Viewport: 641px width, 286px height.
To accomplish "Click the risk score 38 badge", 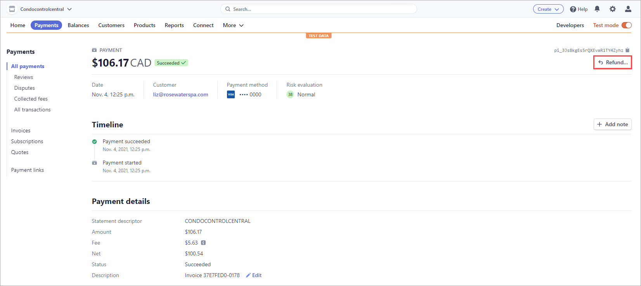I will (290, 94).
